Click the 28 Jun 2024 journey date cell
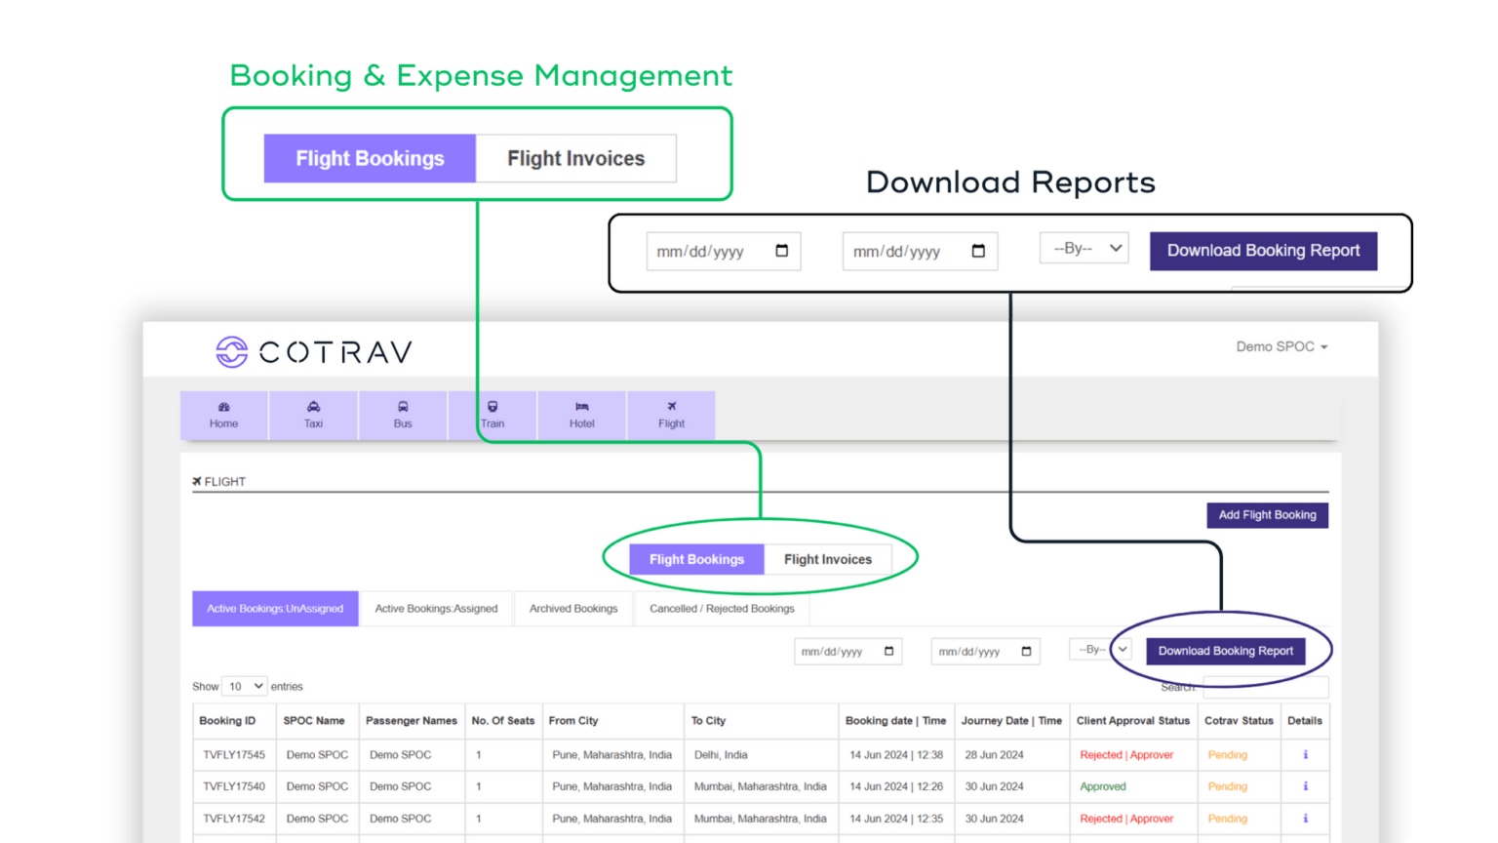Screen dimensions: 1498x843 (1011, 755)
